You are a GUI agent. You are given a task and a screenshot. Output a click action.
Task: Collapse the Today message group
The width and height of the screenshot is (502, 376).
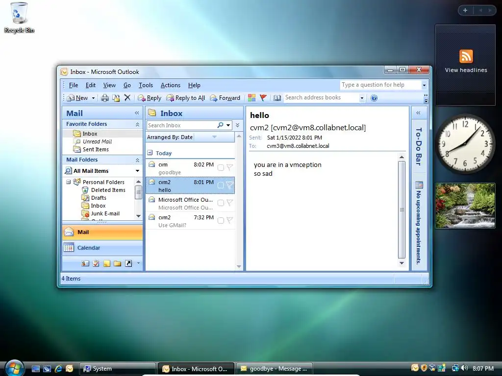pyautogui.click(x=150, y=153)
